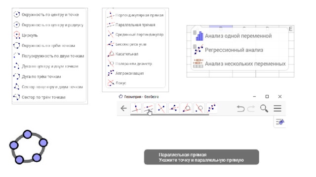The image size is (316, 177).
Task: Open the hamburger main menu
Action: (x=277, y=108)
